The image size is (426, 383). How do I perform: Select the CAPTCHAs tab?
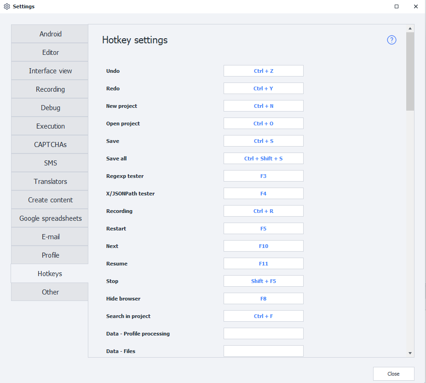[x=50, y=145]
